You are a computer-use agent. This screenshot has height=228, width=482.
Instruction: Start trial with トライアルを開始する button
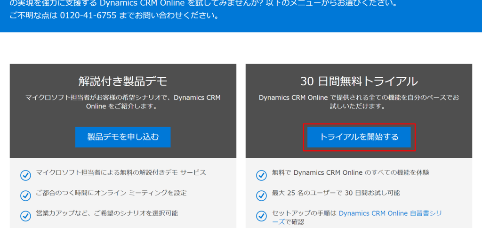pyautogui.click(x=359, y=137)
